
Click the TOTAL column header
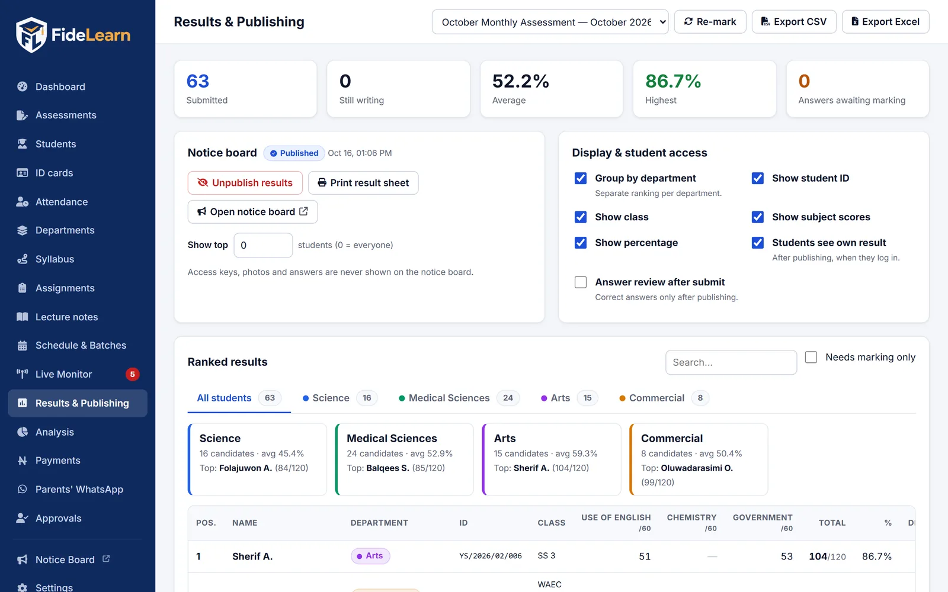point(832,523)
